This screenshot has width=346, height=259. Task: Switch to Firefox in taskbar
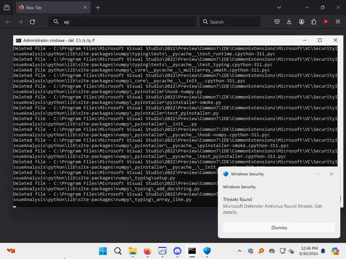click(147, 251)
